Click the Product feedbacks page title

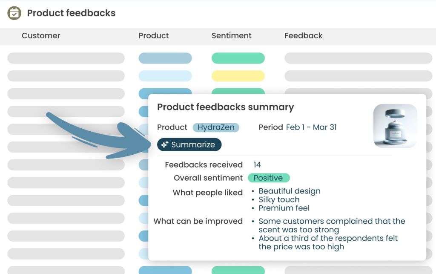pyautogui.click(x=71, y=13)
